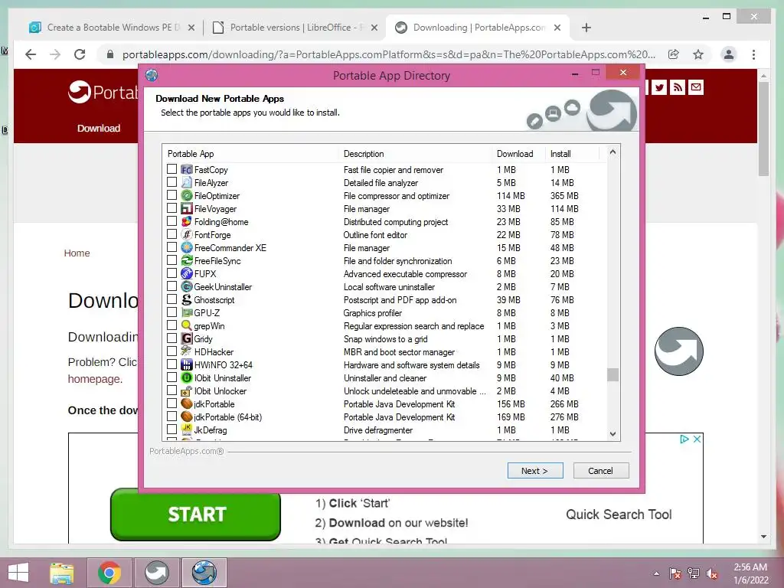
Task: Open File Explorer from the taskbar
Action: [x=62, y=573]
